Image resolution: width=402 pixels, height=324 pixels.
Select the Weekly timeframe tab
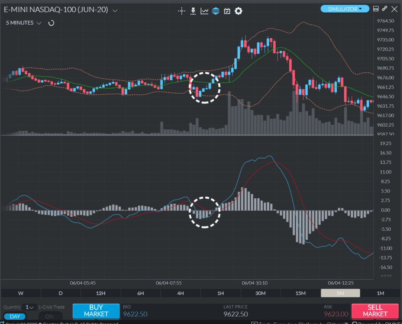[x=20, y=293]
